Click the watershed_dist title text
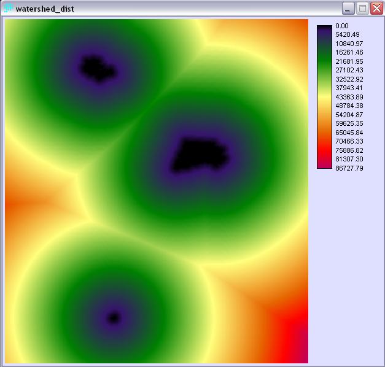Viewport: 385px width, 367px height. (x=42, y=9)
